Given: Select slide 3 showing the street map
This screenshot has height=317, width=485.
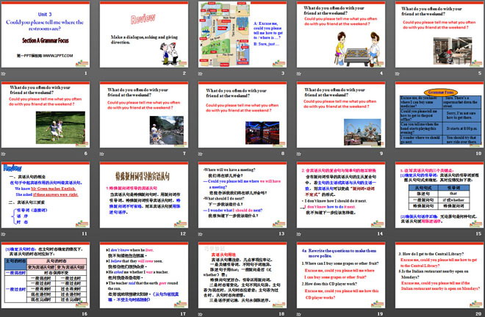Looking at the screenshot, I should (x=242, y=35).
